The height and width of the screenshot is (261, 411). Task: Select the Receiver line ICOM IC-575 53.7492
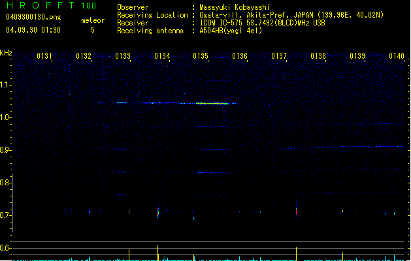[262, 23]
